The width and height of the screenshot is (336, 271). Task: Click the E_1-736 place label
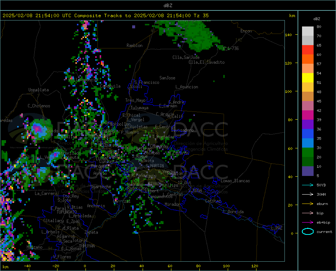231,48
